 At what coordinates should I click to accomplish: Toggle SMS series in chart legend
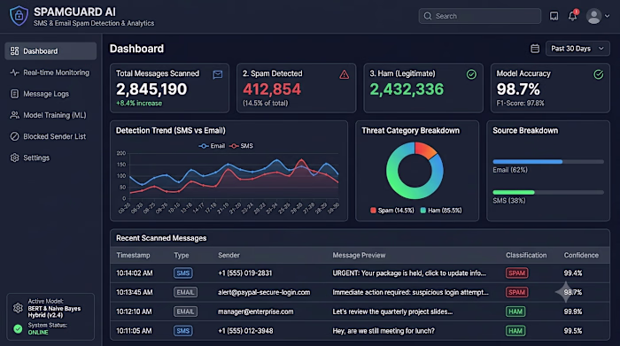pyautogui.click(x=241, y=146)
